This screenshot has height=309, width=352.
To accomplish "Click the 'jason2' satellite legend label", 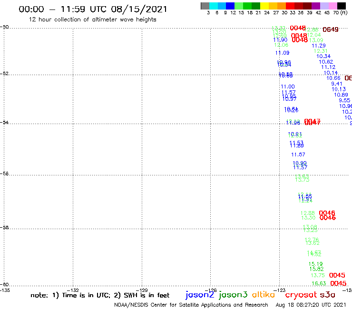I will (200, 295).
